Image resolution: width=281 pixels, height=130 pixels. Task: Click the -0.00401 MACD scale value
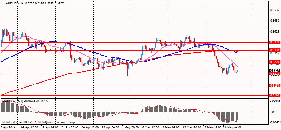(275, 123)
